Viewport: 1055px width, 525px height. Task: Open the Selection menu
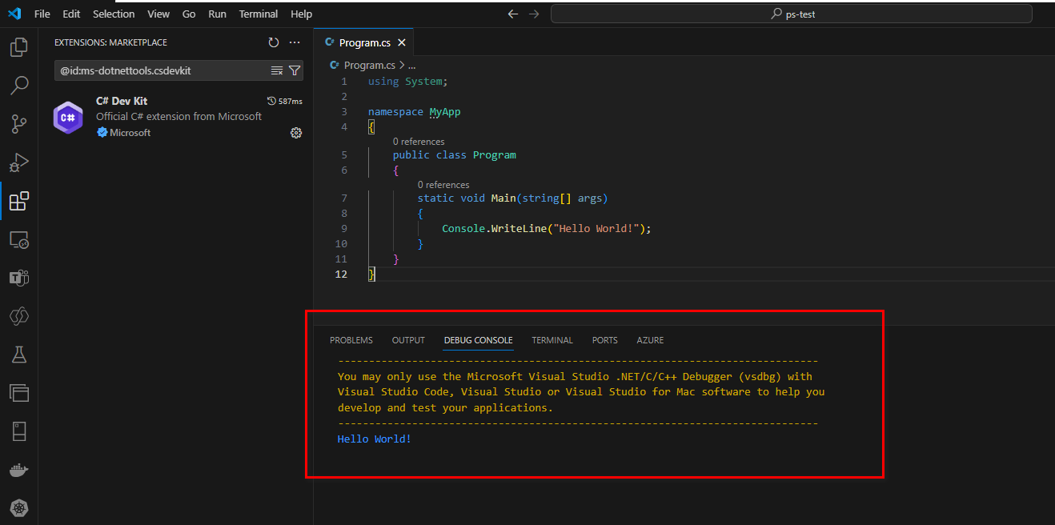[114, 14]
